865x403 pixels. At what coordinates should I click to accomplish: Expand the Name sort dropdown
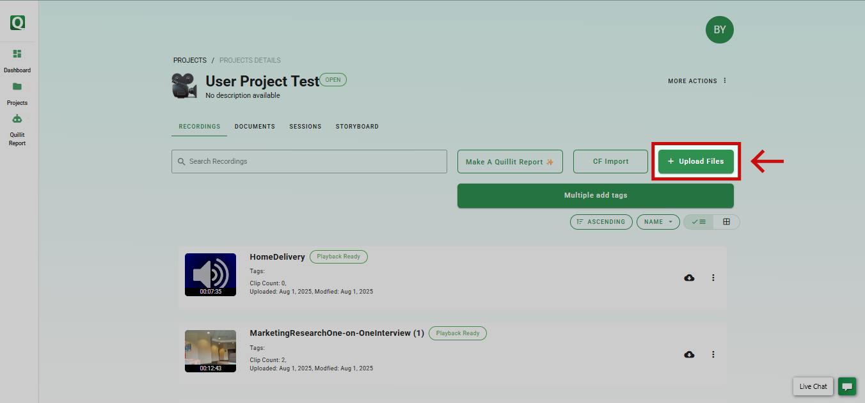658,222
